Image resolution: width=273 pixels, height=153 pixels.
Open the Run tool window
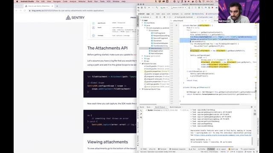[192, 149]
